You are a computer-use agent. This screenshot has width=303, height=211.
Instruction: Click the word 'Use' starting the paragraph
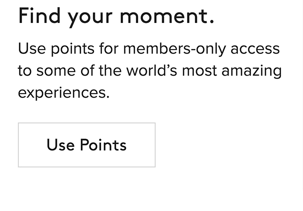[31, 49]
